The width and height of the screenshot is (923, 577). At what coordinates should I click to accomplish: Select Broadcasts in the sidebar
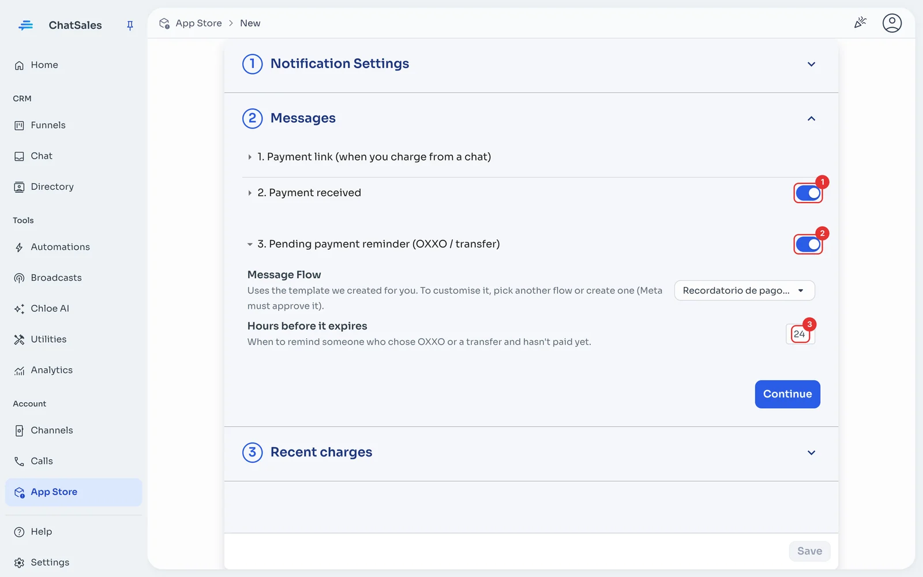[73, 278]
